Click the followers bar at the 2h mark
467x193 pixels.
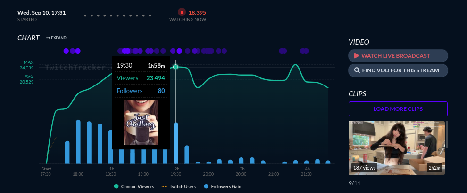pyautogui.click(x=176, y=143)
